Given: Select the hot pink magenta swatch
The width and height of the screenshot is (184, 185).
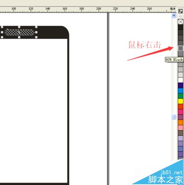Looking at the screenshot, I should [180, 112].
